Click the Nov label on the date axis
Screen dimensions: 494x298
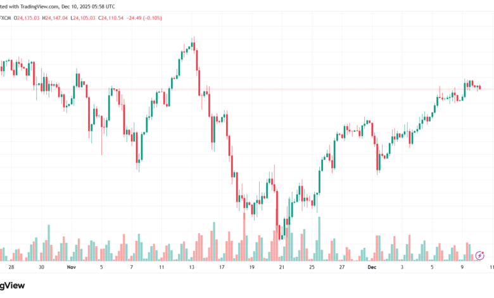tap(70, 268)
